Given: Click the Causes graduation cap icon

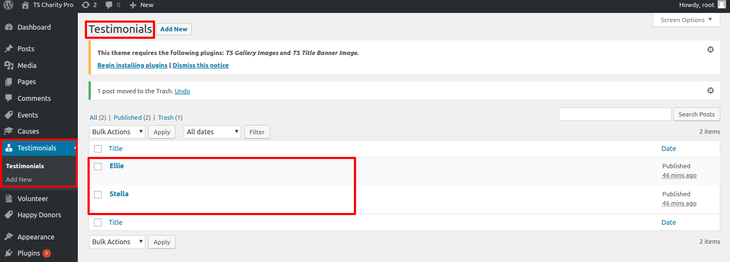Looking at the screenshot, I should pos(9,131).
